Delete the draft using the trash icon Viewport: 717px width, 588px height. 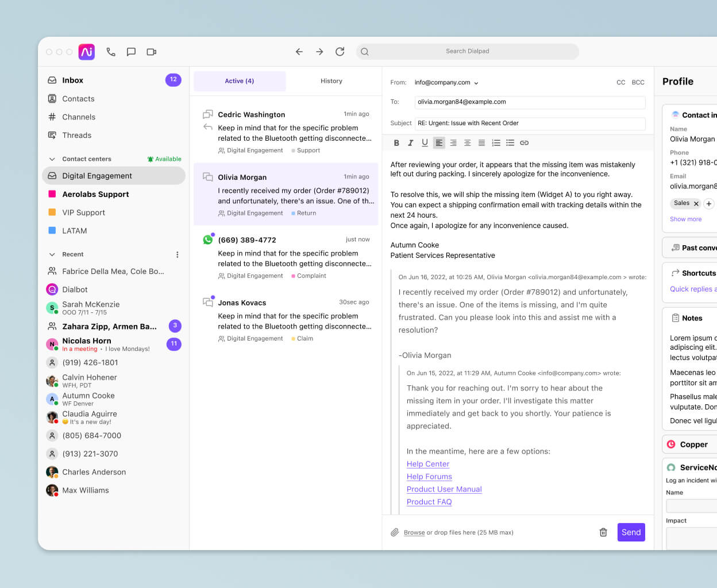point(603,532)
